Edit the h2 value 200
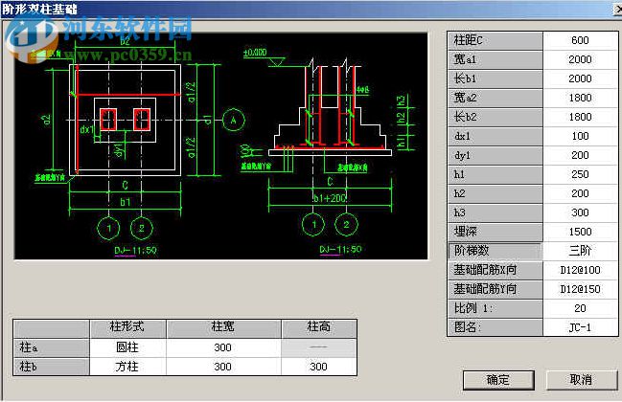The height and width of the screenshot is (402, 622). (580, 193)
